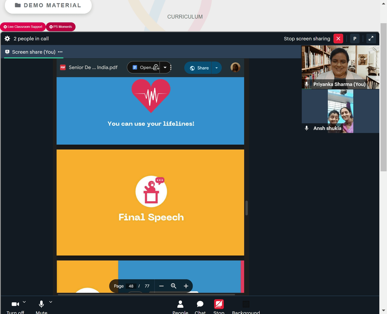The width and height of the screenshot is (387, 314).
Task: Turn off the camera
Action: 15,307
